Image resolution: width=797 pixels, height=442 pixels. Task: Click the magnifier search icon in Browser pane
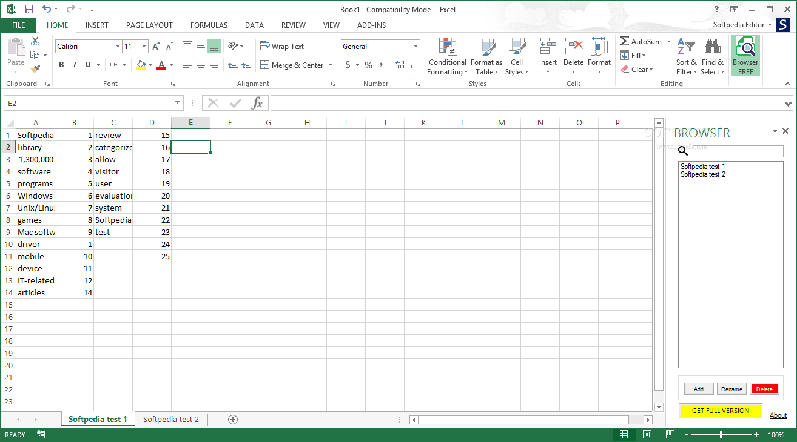[x=683, y=151]
